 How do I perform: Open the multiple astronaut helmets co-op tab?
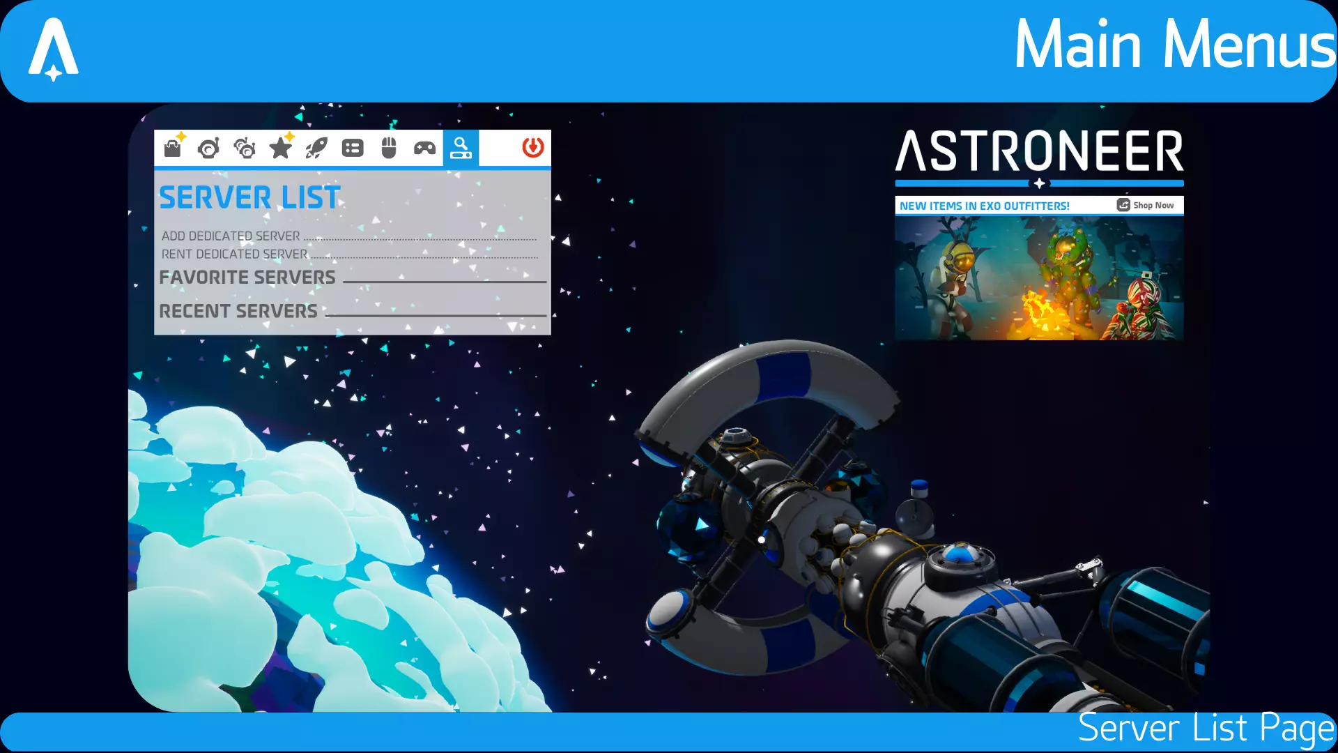point(245,148)
